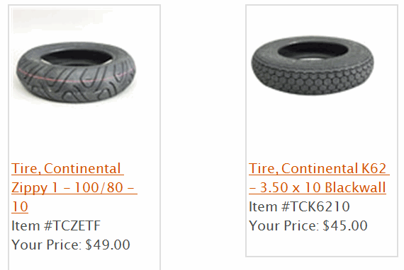Click the center hole of the K62 tire

point(313,51)
